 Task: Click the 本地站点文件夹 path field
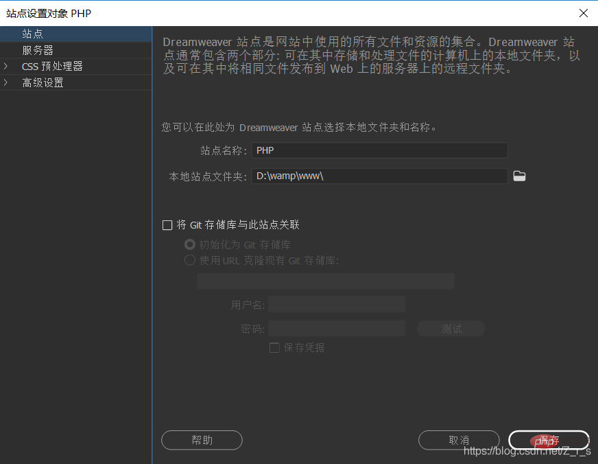click(x=379, y=176)
